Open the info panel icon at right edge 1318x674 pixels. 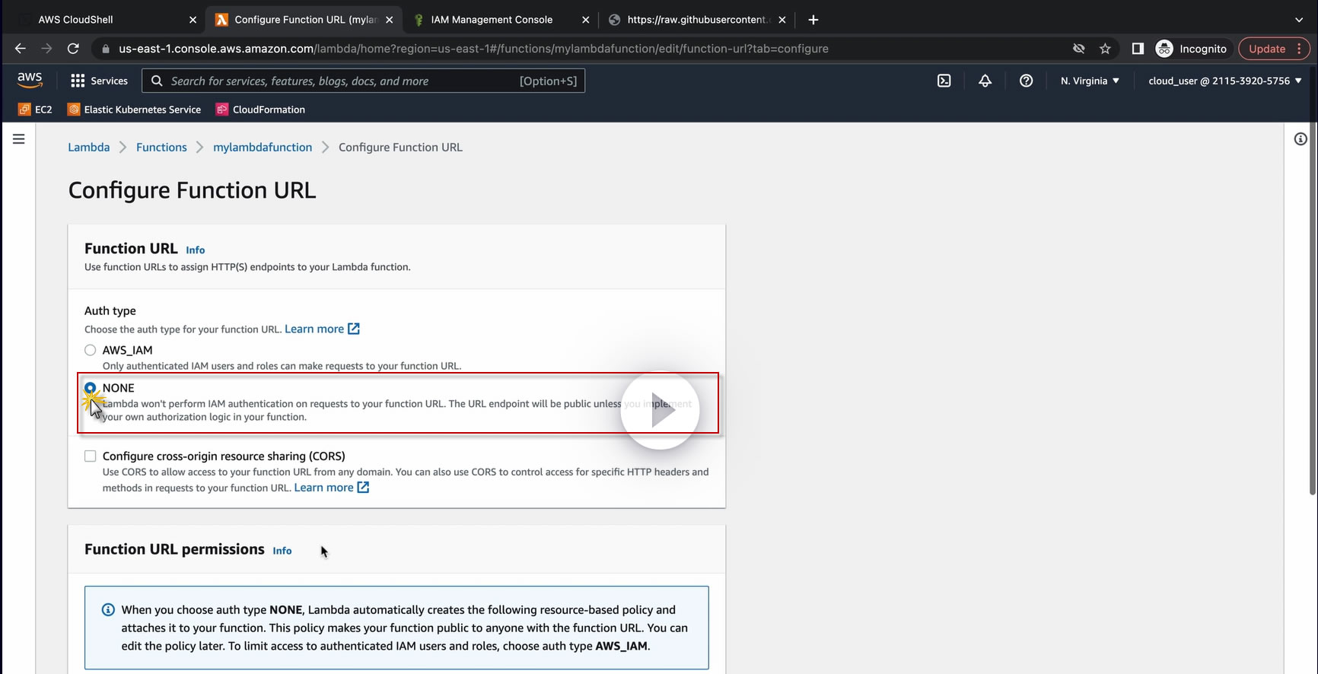[1300, 139]
